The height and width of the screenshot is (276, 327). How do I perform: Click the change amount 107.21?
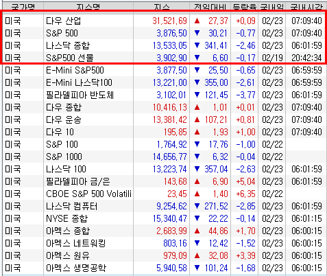(x=216, y=119)
